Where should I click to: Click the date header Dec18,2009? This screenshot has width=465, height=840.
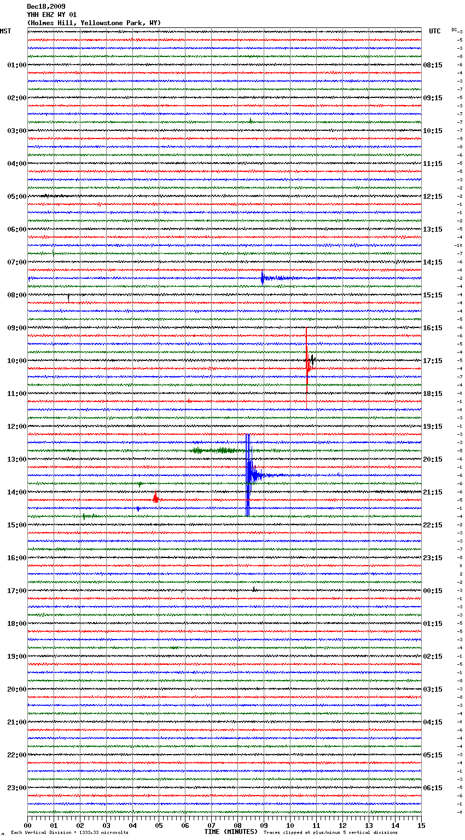pos(46,7)
